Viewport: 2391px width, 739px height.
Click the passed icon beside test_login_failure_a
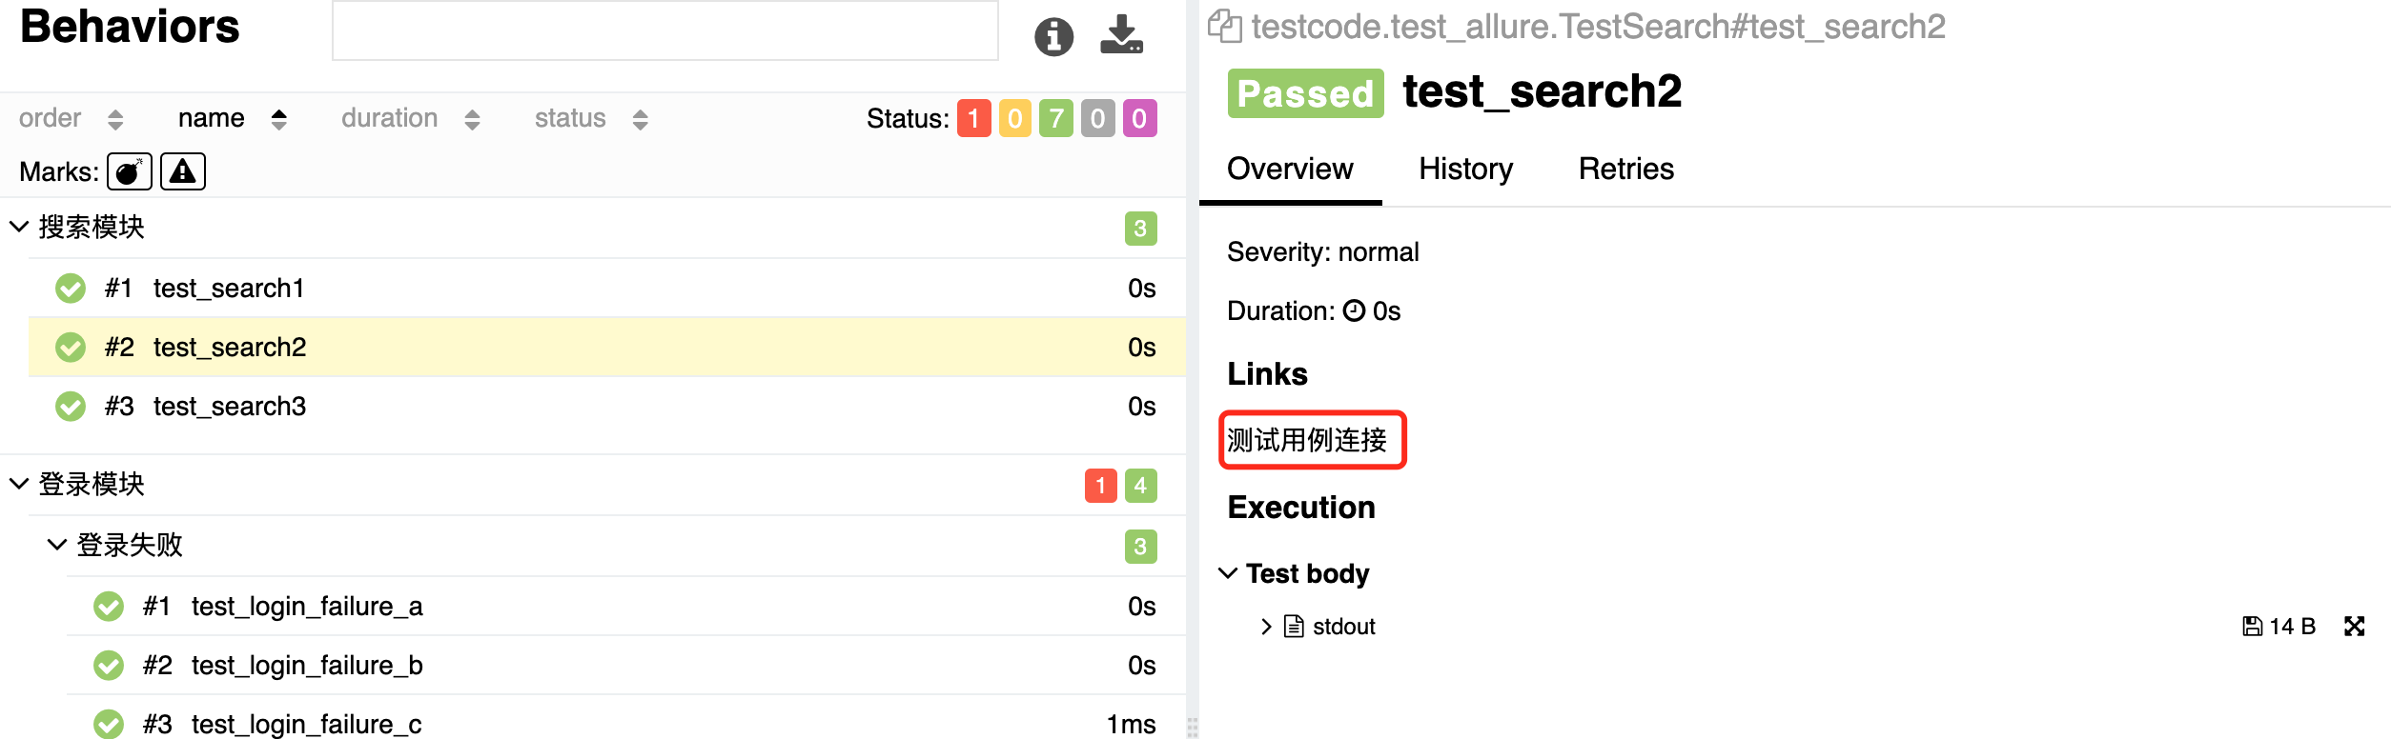(x=109, y=606)
